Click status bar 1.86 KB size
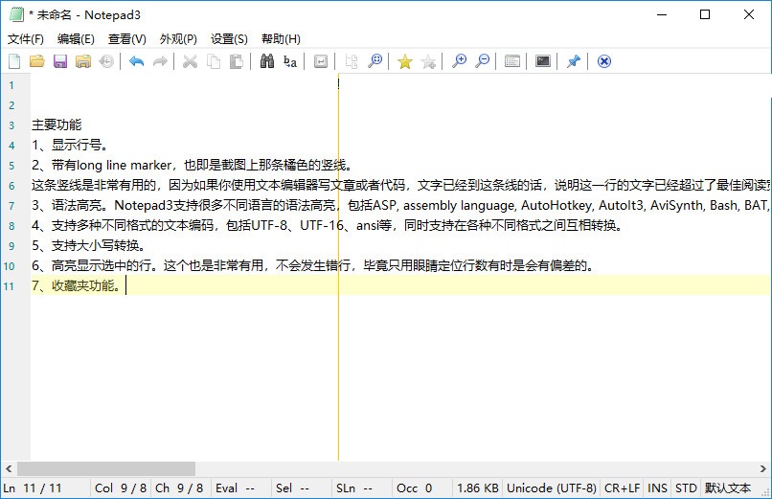The width and height of the screenshot is (772, 499). [x=478, y=488]
